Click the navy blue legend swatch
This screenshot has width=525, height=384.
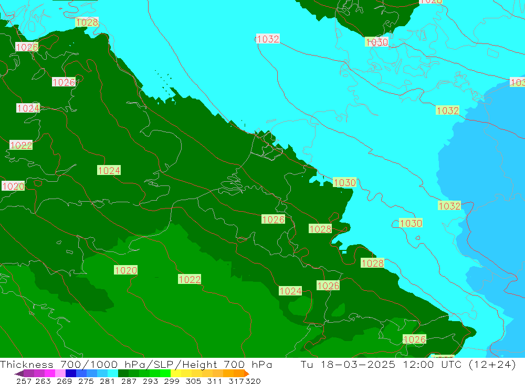(71, 374)
